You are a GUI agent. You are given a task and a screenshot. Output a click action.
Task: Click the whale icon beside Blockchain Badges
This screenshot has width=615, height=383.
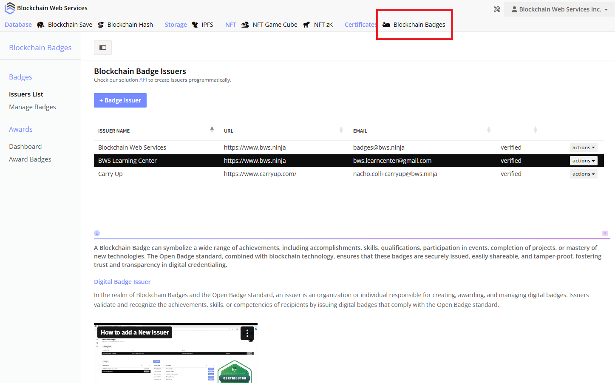click(x=386, y=25)
